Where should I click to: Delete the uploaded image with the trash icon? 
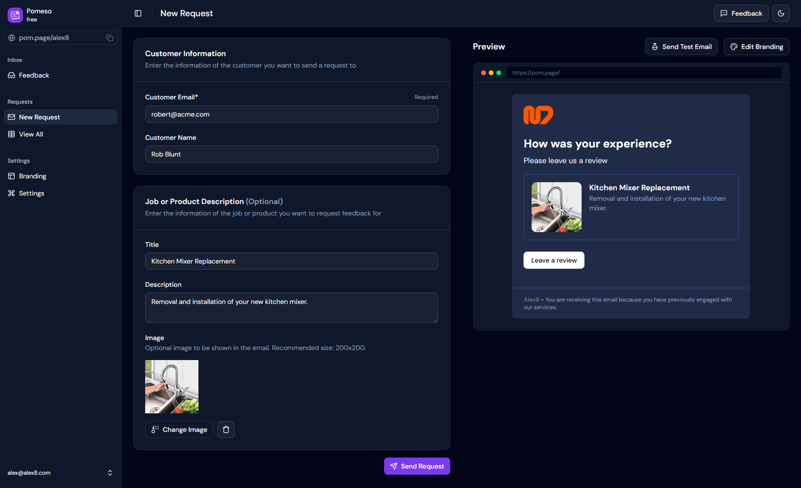tap(226, 429)
